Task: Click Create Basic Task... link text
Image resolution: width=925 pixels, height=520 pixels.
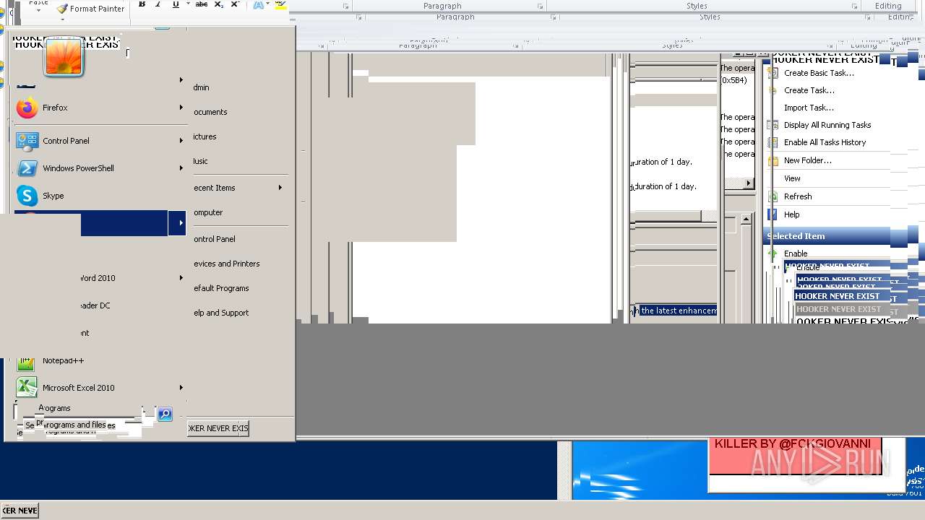Action: click(x=819, y=73)
